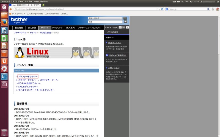Image resolution: width=220 pixels, height=137 pixels.
Task: Go to Firefox home page icon
Action: click(218, 9)
